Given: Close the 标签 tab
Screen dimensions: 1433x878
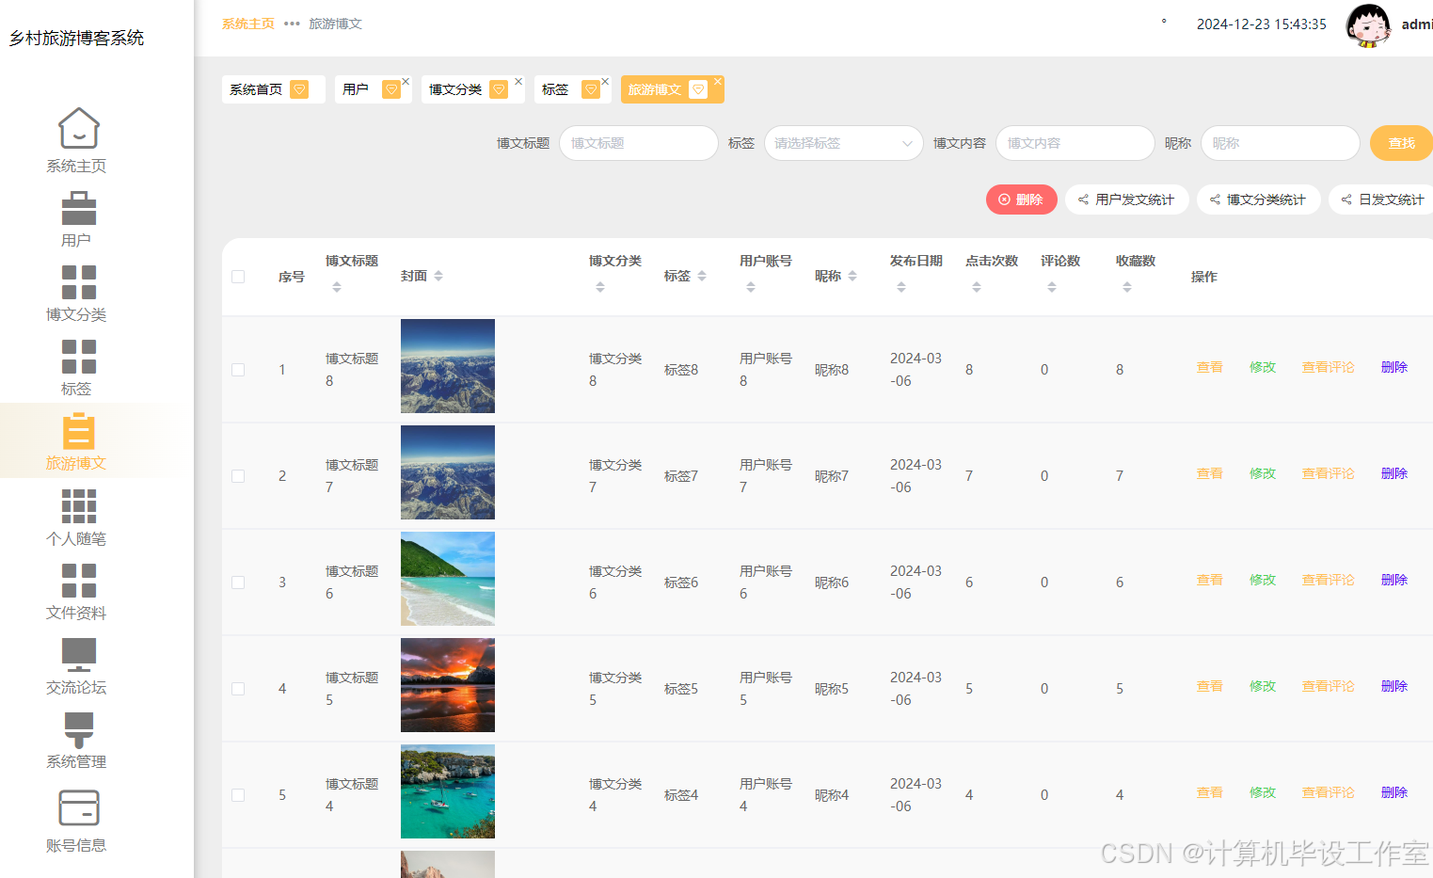Looking at the screenshot, I should (x=605, y=81).
